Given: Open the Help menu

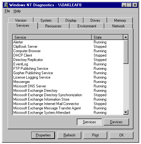Looking at the screenshot, I should [17, 11].
